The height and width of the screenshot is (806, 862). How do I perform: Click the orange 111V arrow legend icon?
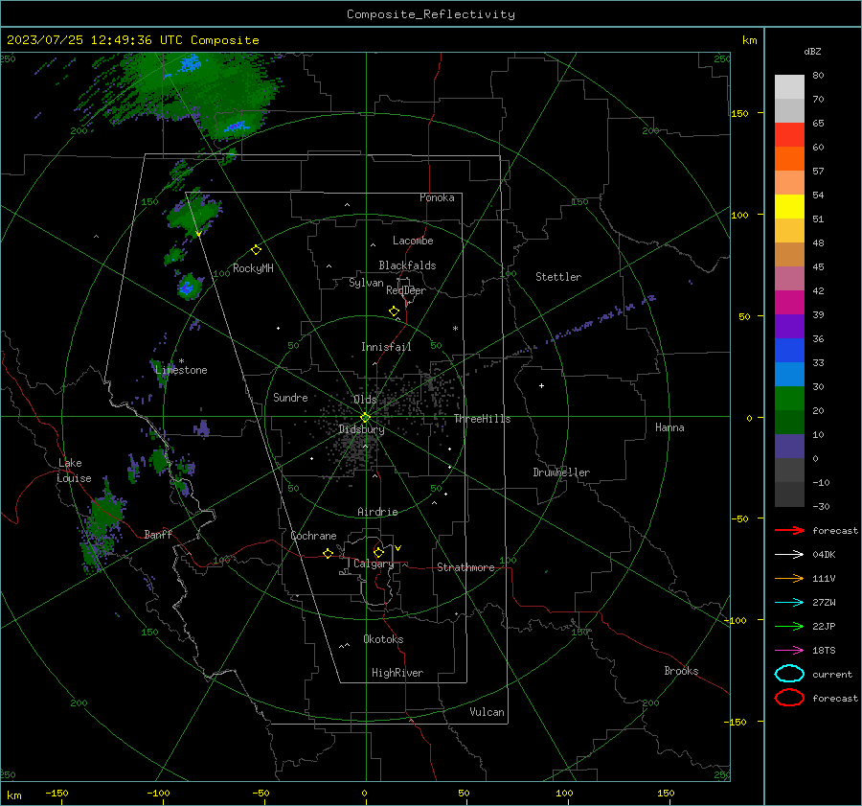point(789,578)
